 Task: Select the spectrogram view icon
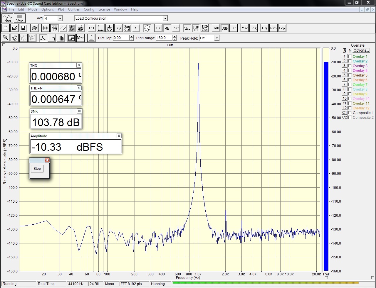(x=72, y=28)
